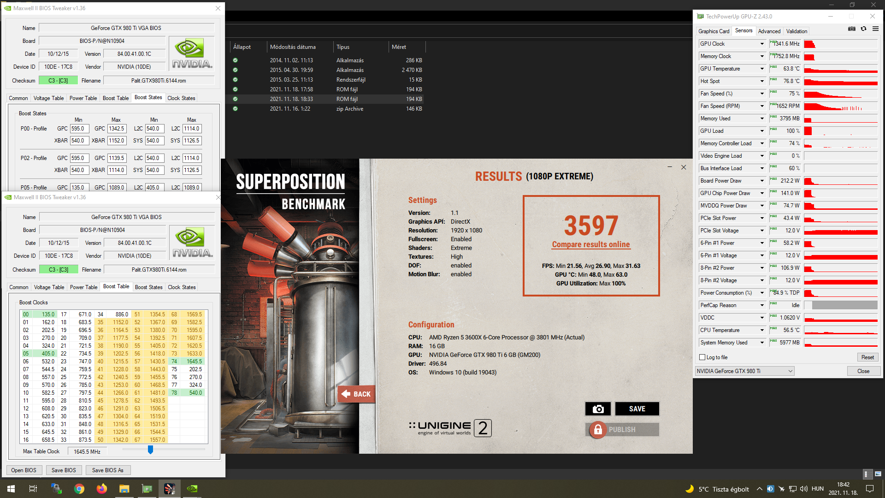Image resolution: width=885 pixels, height=498 pixels.
Task: Click the HUN input language indicator
Action: pos(818,489)
